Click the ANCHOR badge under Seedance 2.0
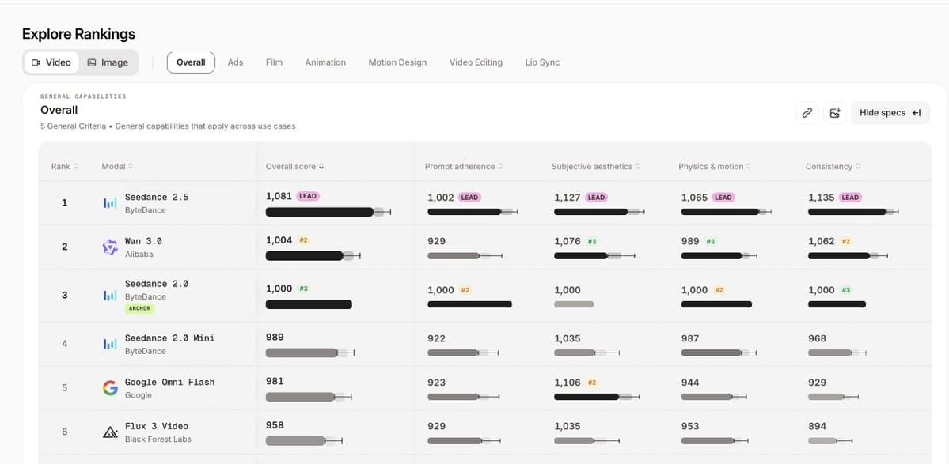Image resolution: width=949 pixels, height=464 pixels. (x=140, y=308)
